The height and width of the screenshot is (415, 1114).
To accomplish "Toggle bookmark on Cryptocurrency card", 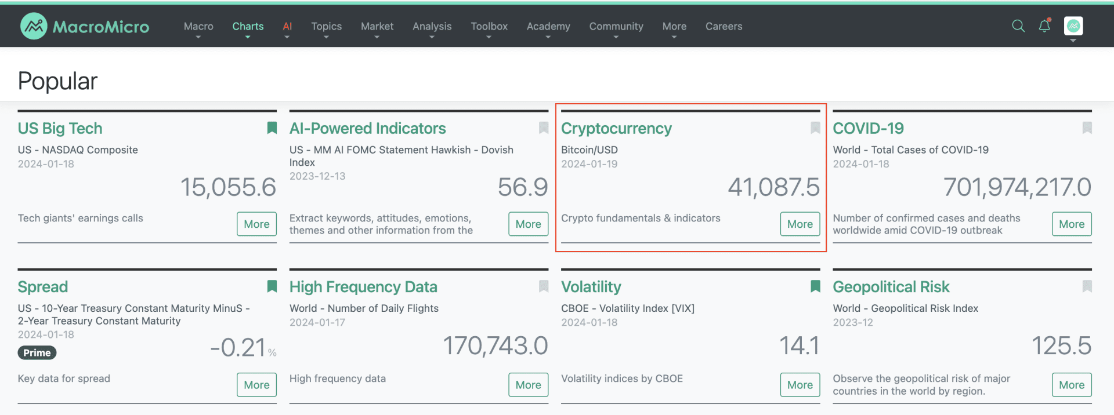I will 815,128.
